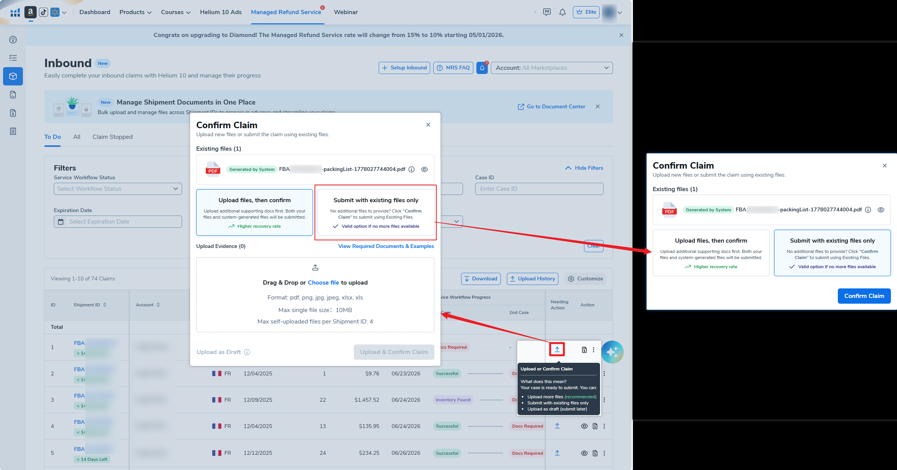Open the Webinar menu item
The height and width of the screenshot is (470, 897).
tap(346, 12)
